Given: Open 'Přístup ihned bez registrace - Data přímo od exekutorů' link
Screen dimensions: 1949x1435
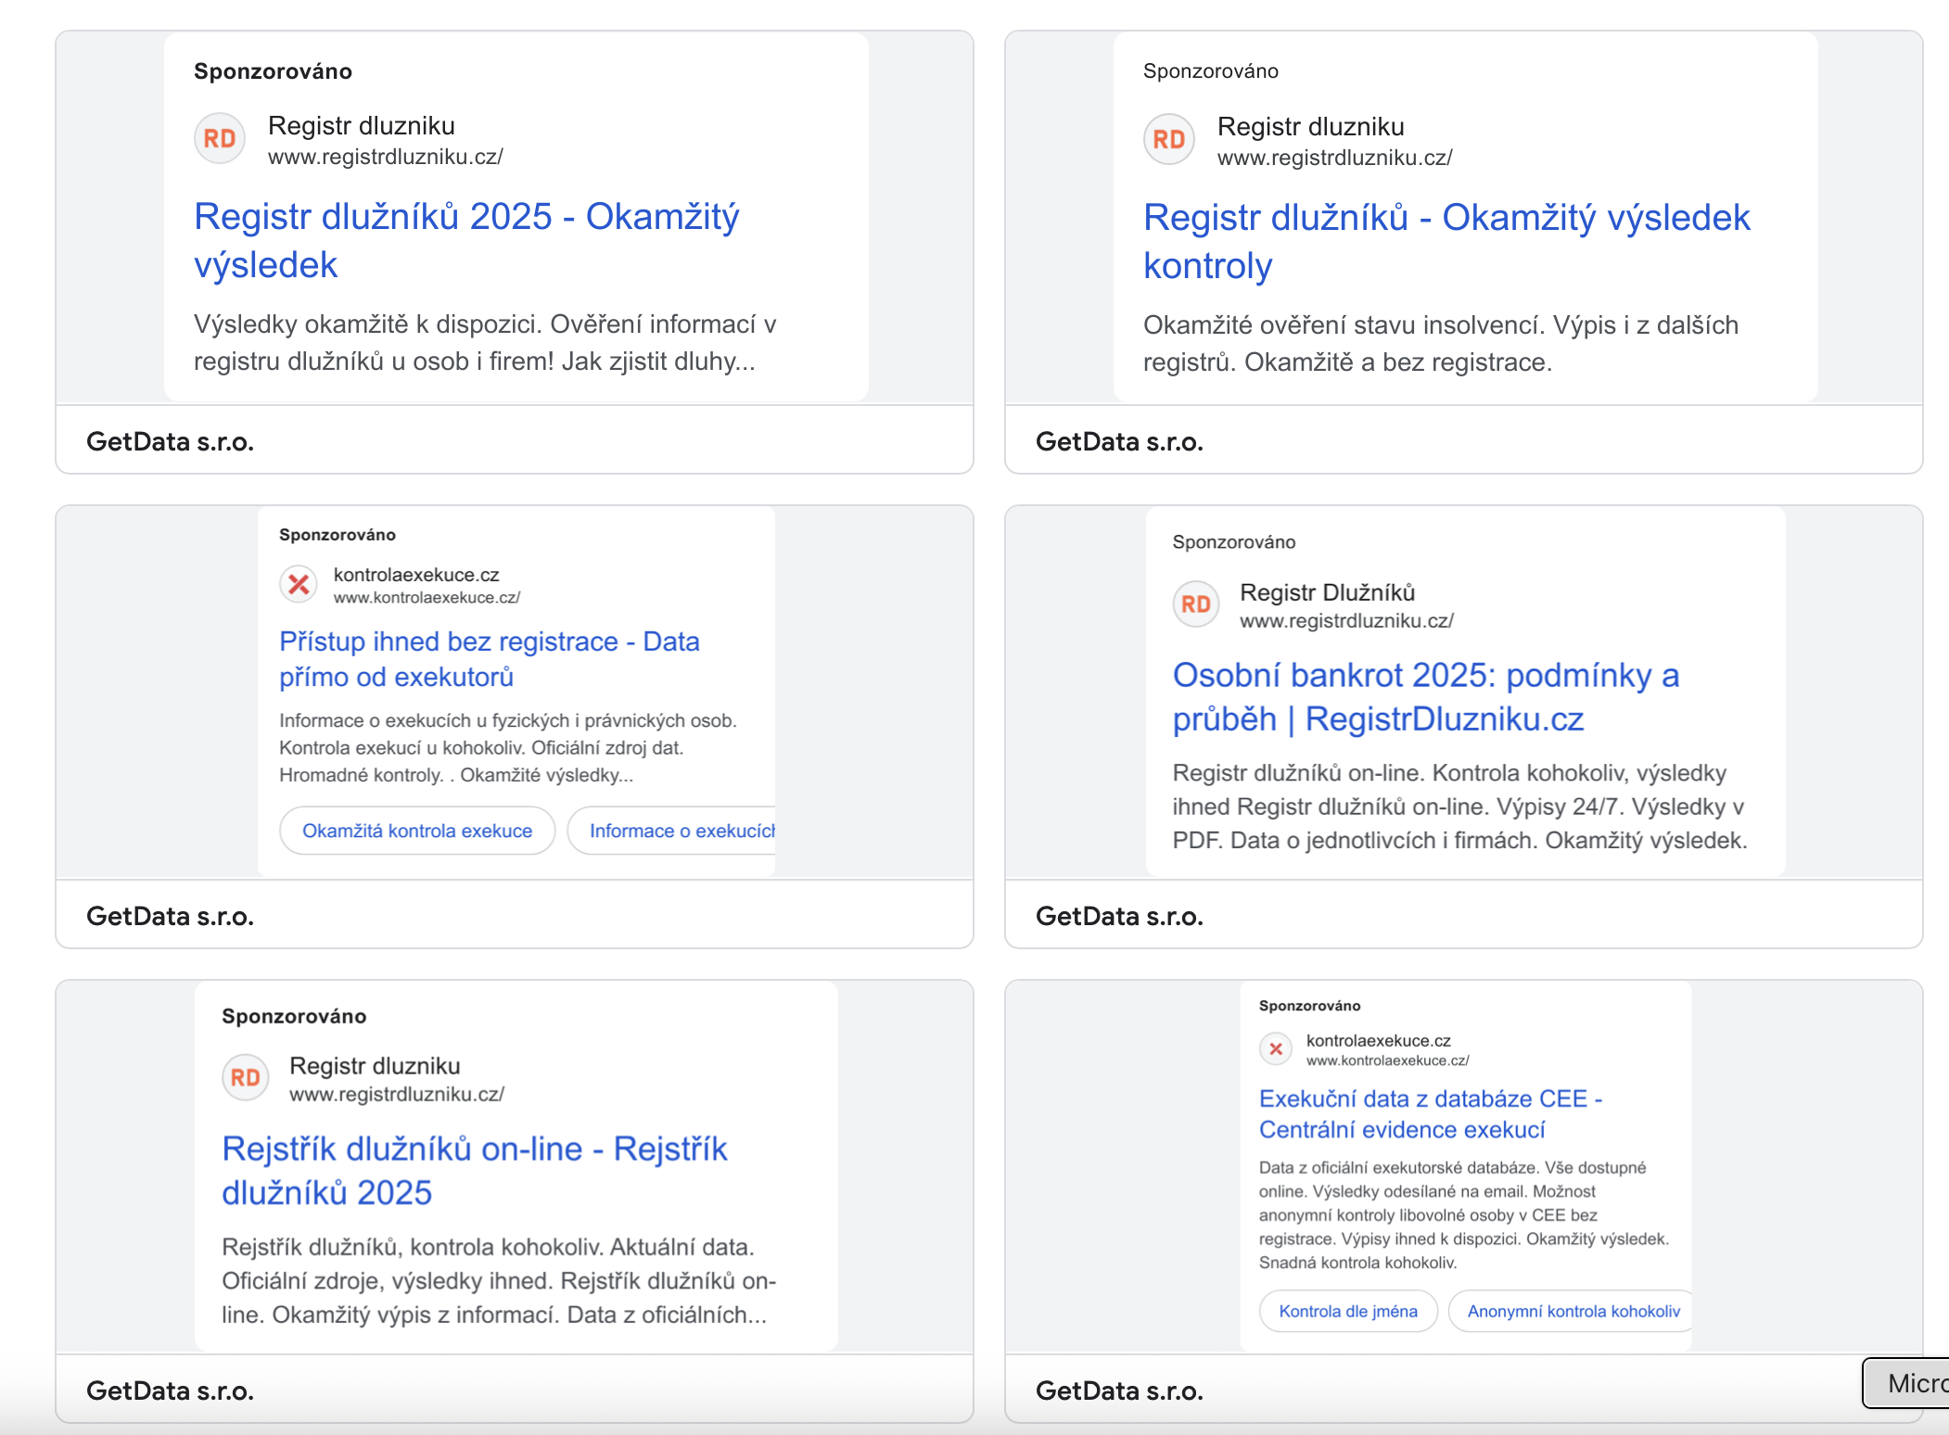Looking at the screenshot, I should [490, 659].
